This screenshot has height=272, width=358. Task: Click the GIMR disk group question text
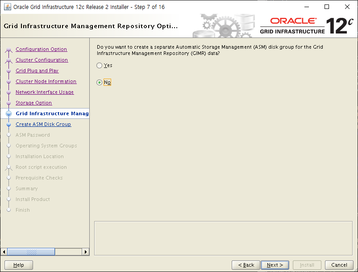(210, 50)
